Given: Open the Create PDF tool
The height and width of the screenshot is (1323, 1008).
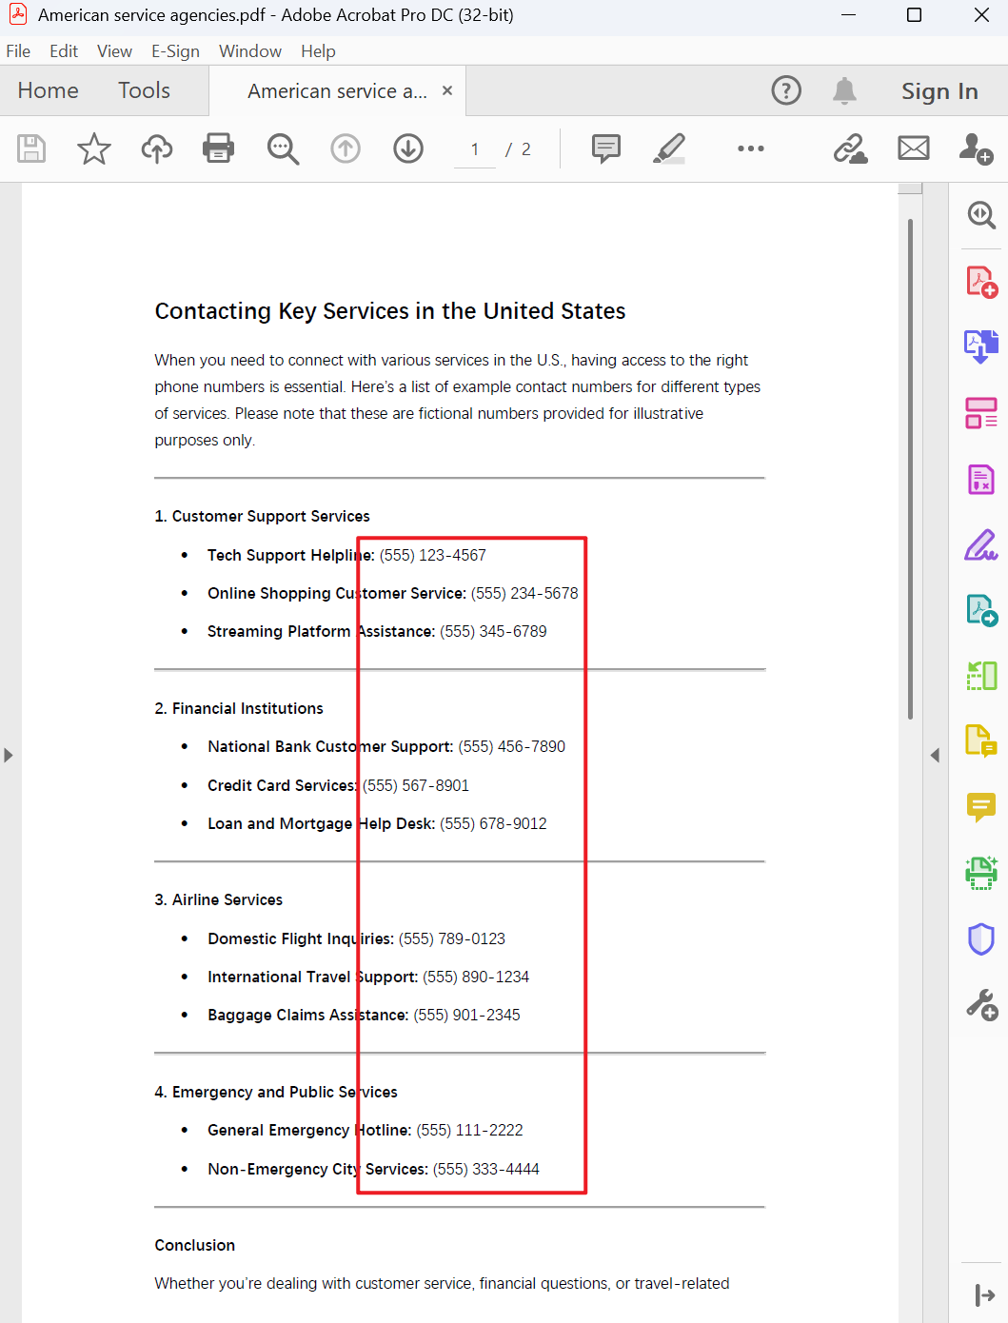Looking at the screenshot, I should point(981,281).
